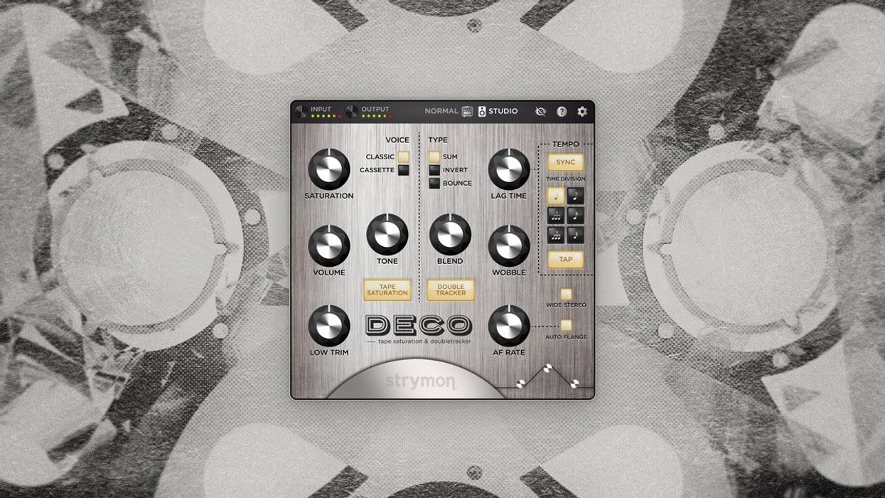Viewport: 885px width, 498px height.
Task: Switch the VOICE to Cassette
Action: [404, 170]
